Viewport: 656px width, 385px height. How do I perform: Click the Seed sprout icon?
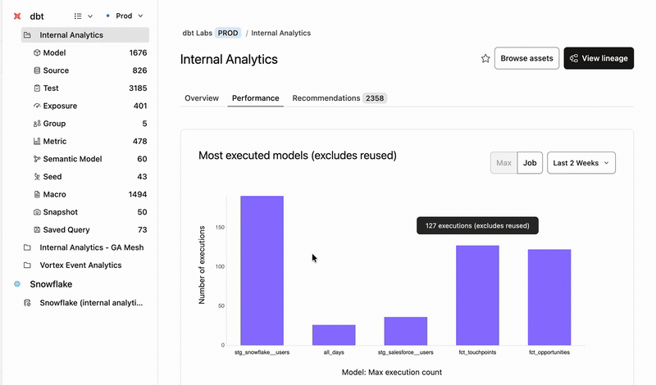pyautogui.click(x=37, y=176)
